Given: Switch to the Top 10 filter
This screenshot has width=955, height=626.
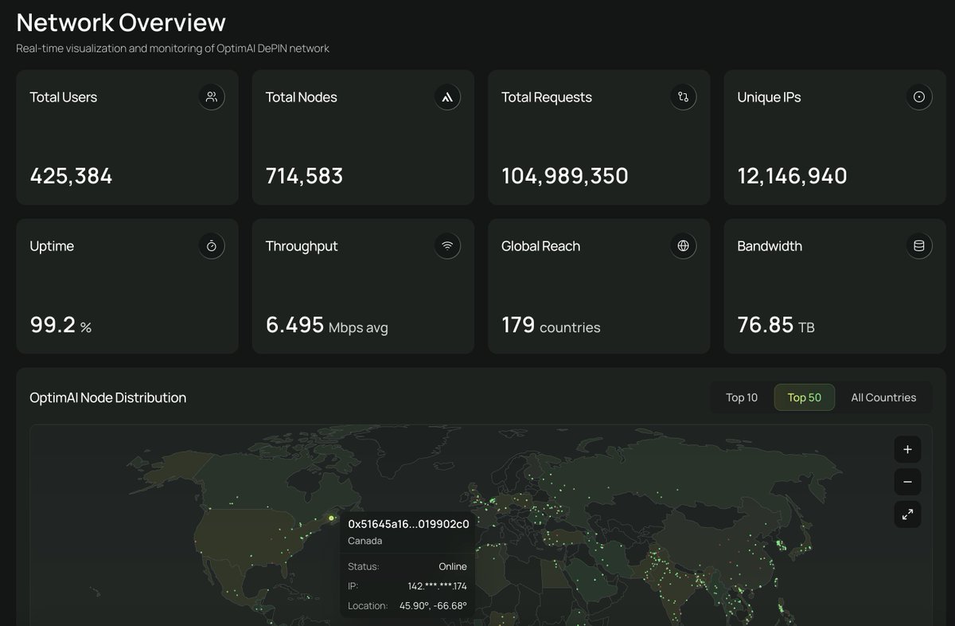Looking at the screenshot, I should click(742, 397).
